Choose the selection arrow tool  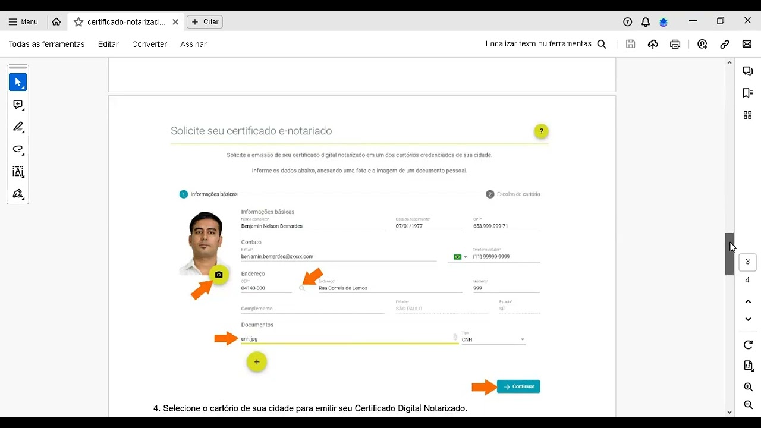[x=18, y=82]
